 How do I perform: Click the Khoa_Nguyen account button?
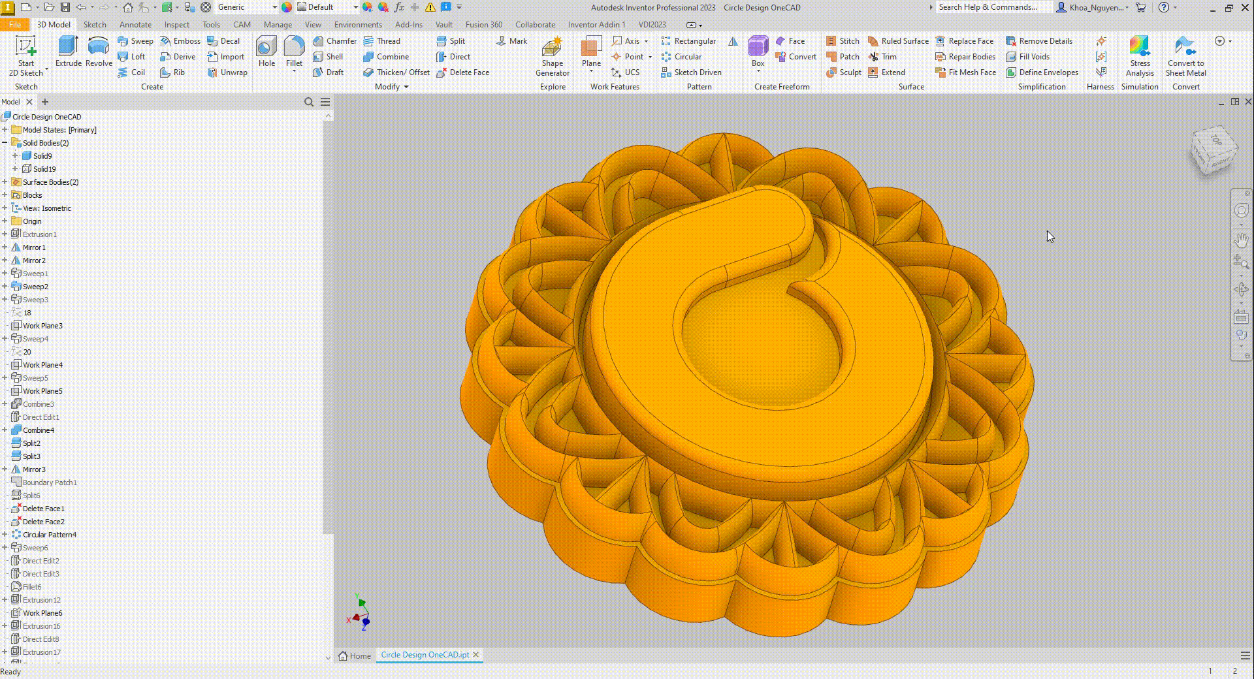tap(1091, 7)
